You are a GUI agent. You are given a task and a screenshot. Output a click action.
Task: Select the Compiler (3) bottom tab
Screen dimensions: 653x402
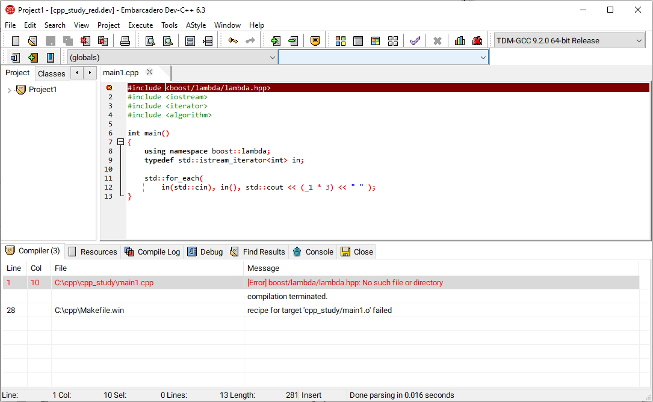pyautogui.click(x=33, y=251)
